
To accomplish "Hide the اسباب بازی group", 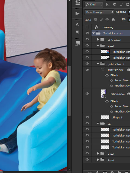I will (87, 39).
